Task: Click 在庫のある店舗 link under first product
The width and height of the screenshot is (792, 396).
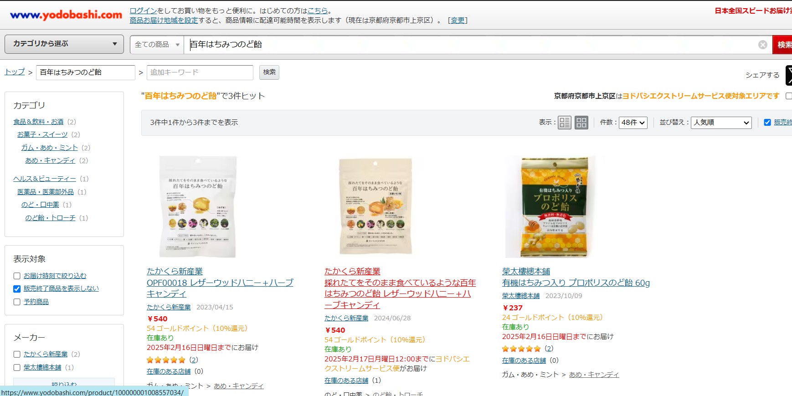Action: tap(169, 371)
